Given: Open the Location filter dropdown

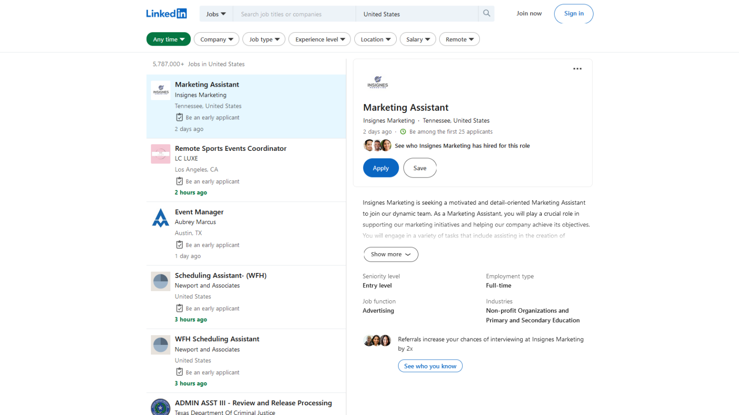Looking at the screenshot, I should coord(376,39).
